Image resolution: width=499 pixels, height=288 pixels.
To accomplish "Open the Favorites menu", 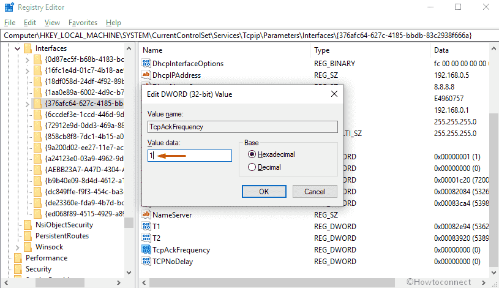I will coord(83,23).
